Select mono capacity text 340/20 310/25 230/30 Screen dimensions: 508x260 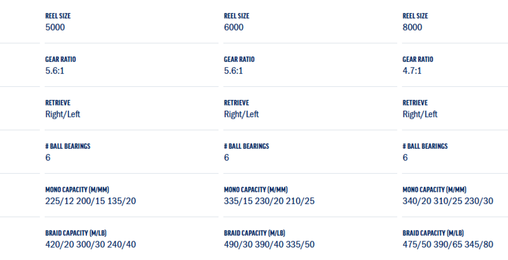pos(448,201)
